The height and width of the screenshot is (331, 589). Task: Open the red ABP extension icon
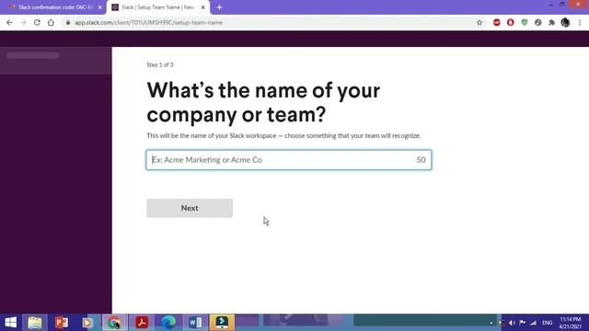[497, 22]
